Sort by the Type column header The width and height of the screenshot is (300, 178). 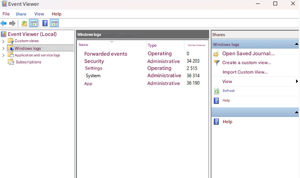[152, 45]
